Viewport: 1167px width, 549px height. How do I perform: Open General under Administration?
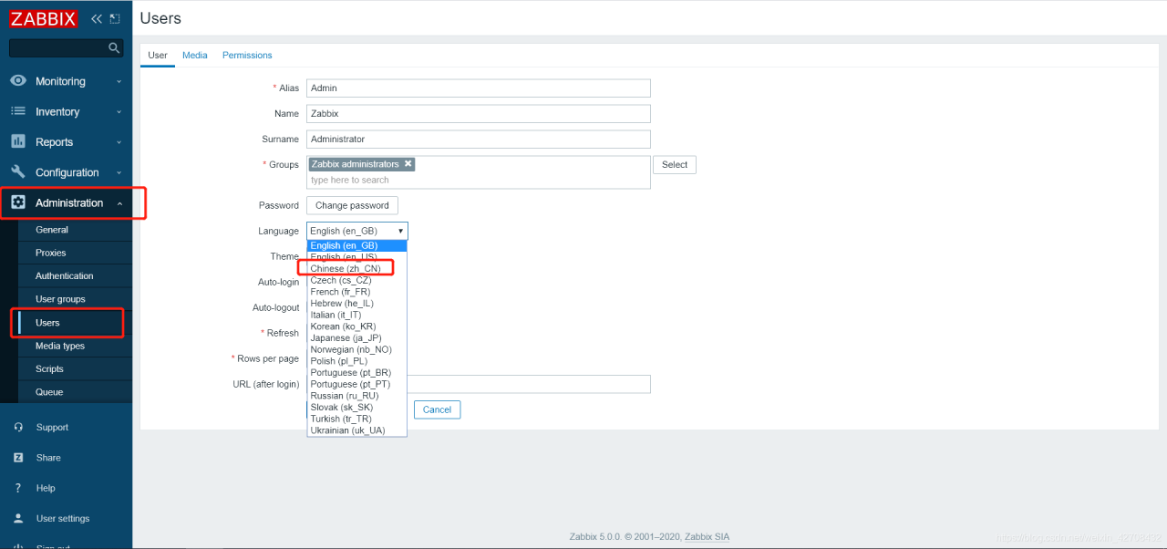(x=52, y=230)
